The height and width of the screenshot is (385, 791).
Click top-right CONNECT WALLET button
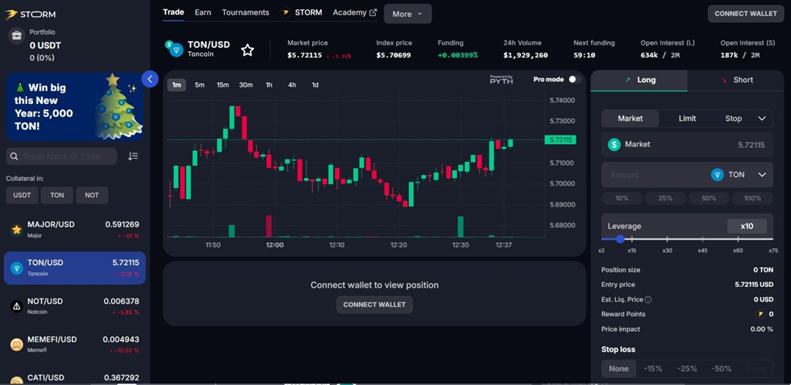point(746,14)
